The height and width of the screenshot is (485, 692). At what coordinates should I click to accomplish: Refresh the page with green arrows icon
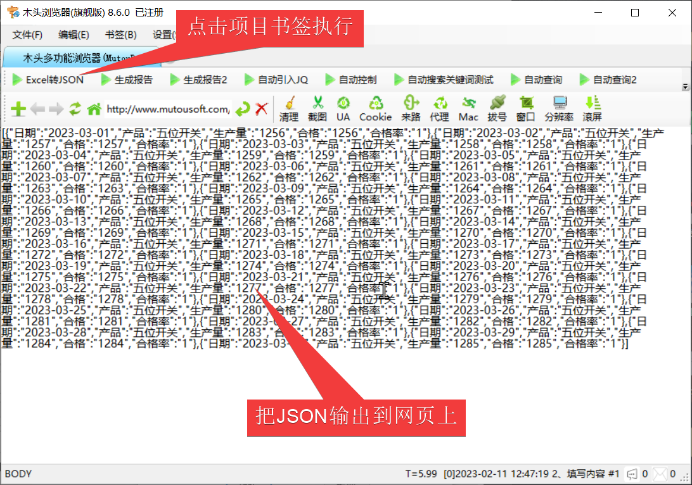75,108
